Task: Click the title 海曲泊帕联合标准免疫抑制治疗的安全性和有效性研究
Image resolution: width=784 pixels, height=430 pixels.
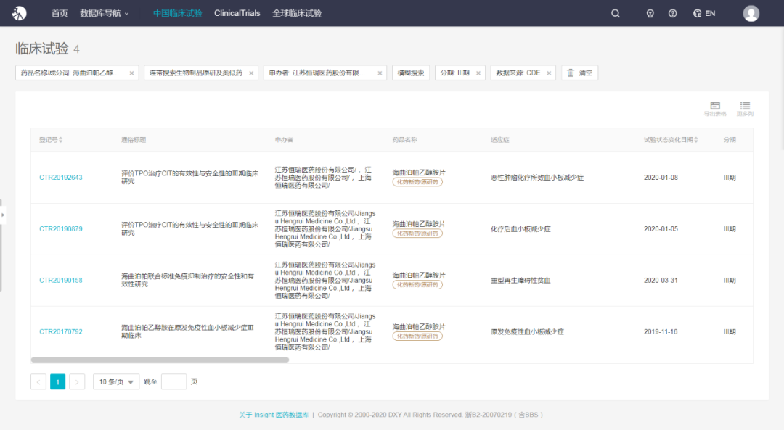Action: point(187,280)
